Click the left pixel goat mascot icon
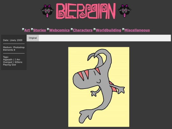172x129 pixels. pyautogui.click(x=47, y=11)
